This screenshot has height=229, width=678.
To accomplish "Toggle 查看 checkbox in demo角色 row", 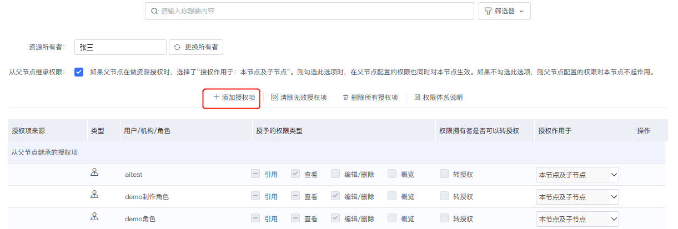I will (295, 218).
